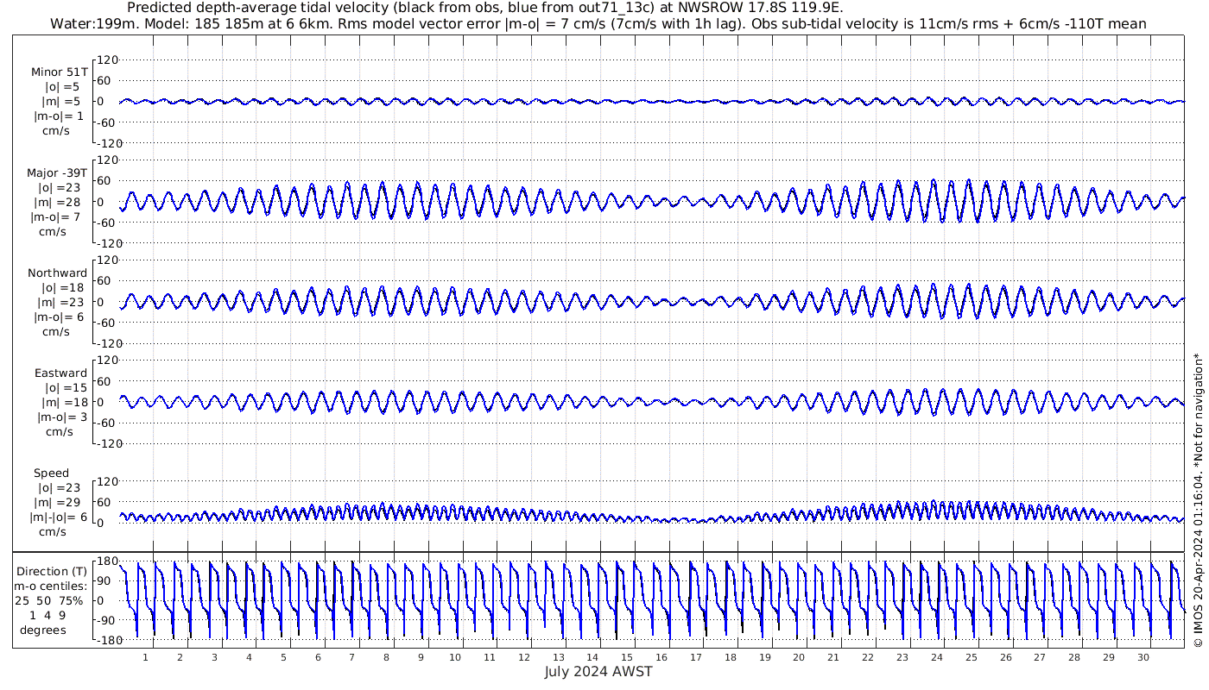Click the "120" tick of the Minor panel

point(106,60)
